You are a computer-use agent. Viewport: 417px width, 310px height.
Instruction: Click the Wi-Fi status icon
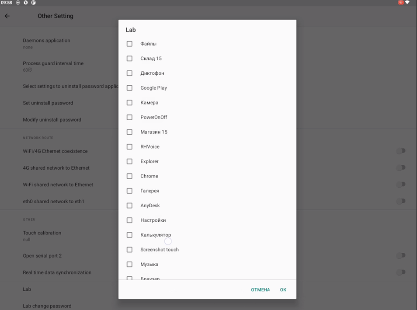click(407, 3)
